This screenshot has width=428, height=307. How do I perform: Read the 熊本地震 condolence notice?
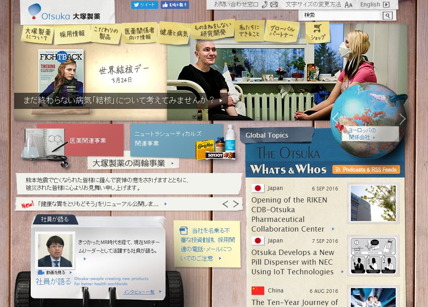pyautogui.click(x=128, y=184)
